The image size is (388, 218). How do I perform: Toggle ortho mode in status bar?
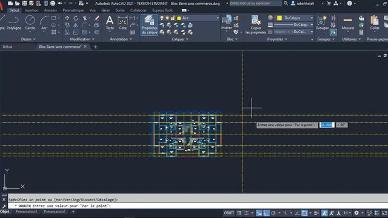click(266, 213)
